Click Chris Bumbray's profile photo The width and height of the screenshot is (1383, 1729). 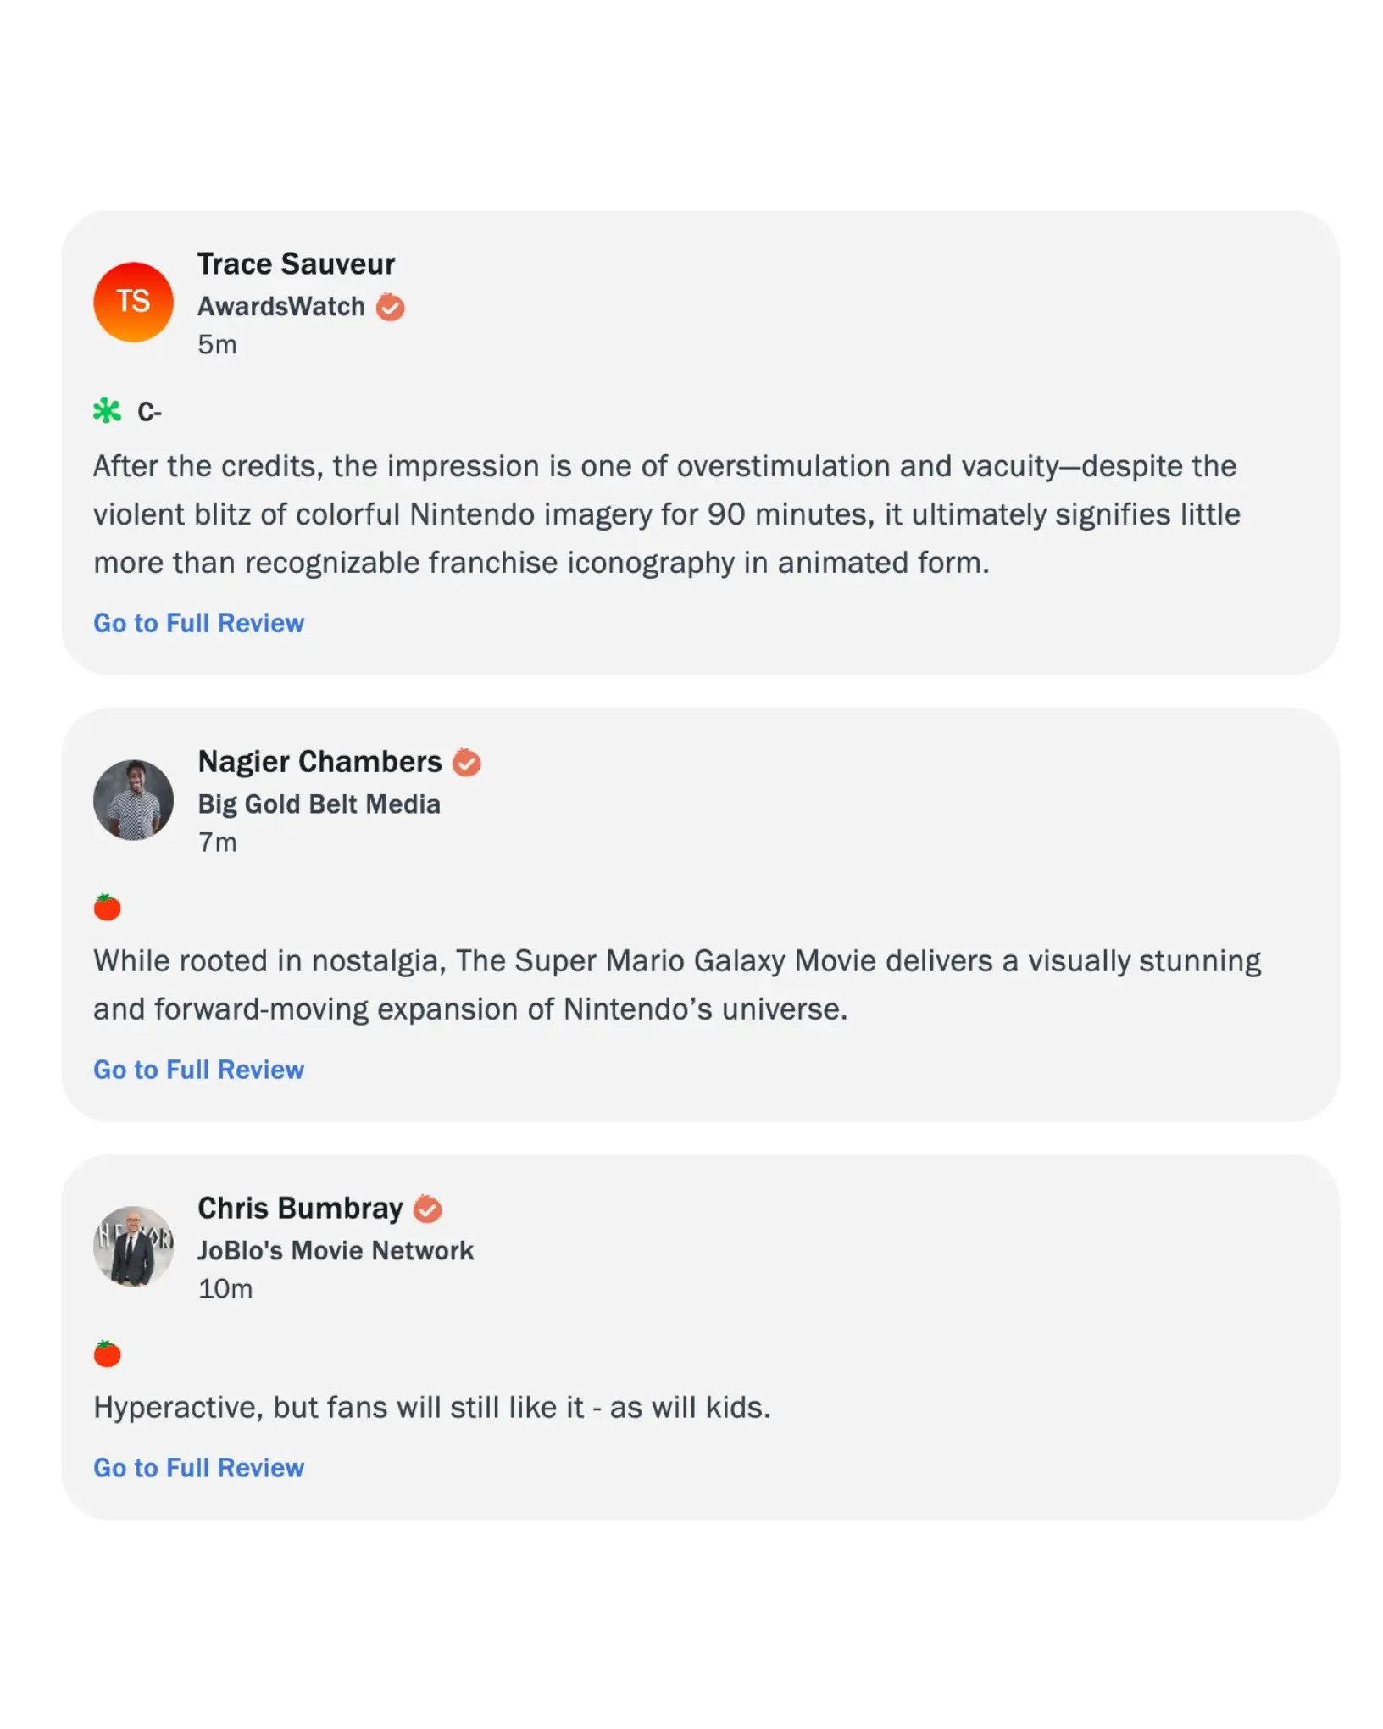point(133,1246)
